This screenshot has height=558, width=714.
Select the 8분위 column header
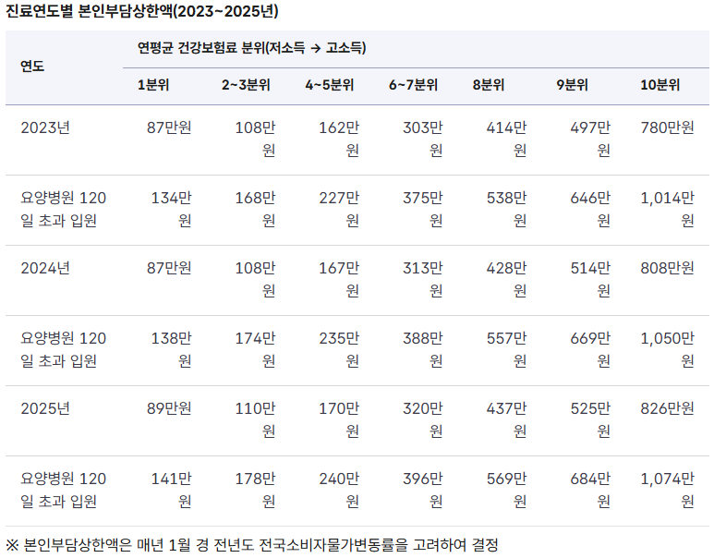click(x=488, y=85)
